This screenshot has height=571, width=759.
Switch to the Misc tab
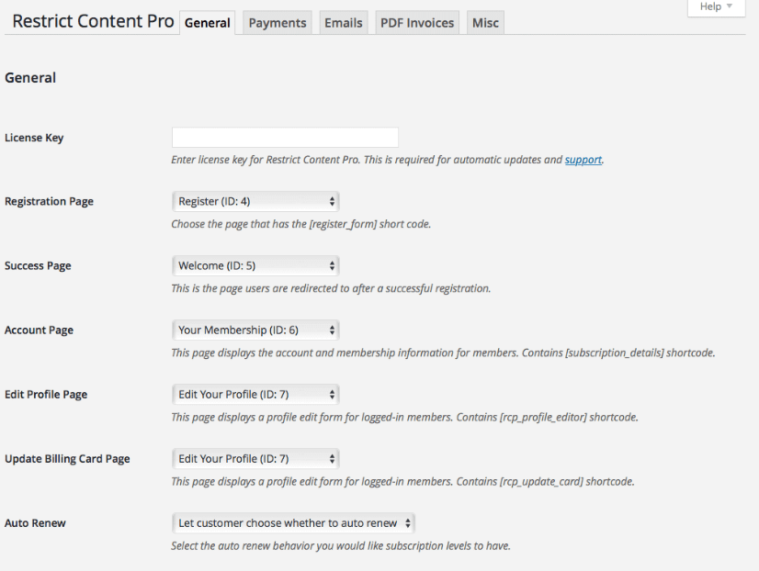tap(484, 22)
